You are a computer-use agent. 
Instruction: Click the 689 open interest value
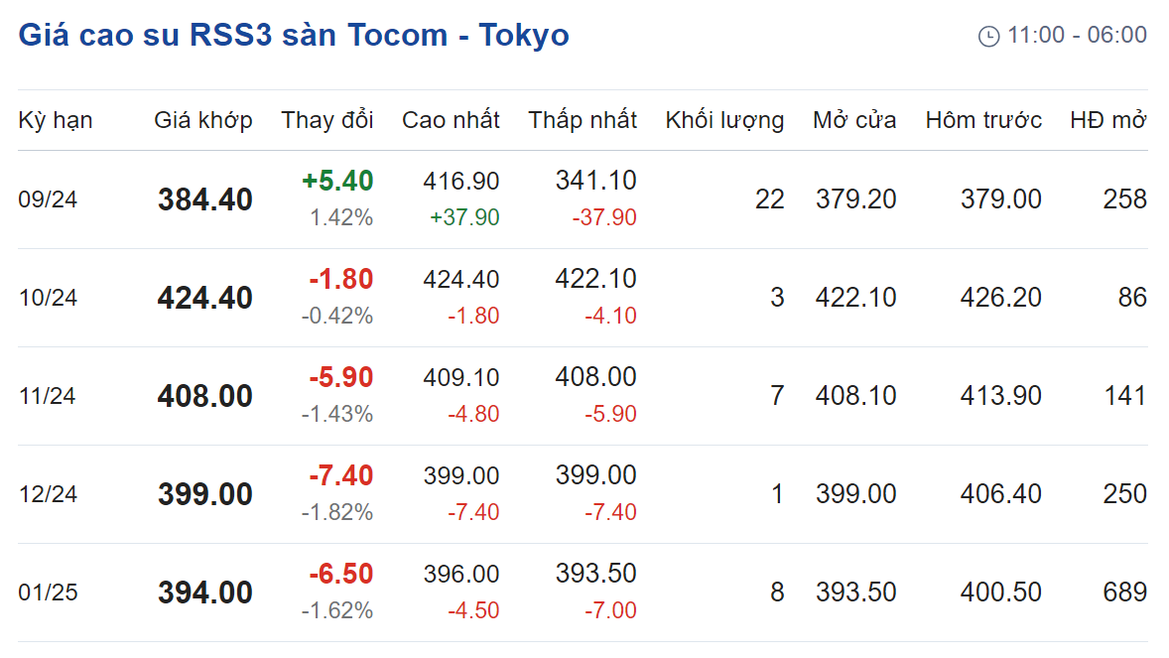(1124, 592)
